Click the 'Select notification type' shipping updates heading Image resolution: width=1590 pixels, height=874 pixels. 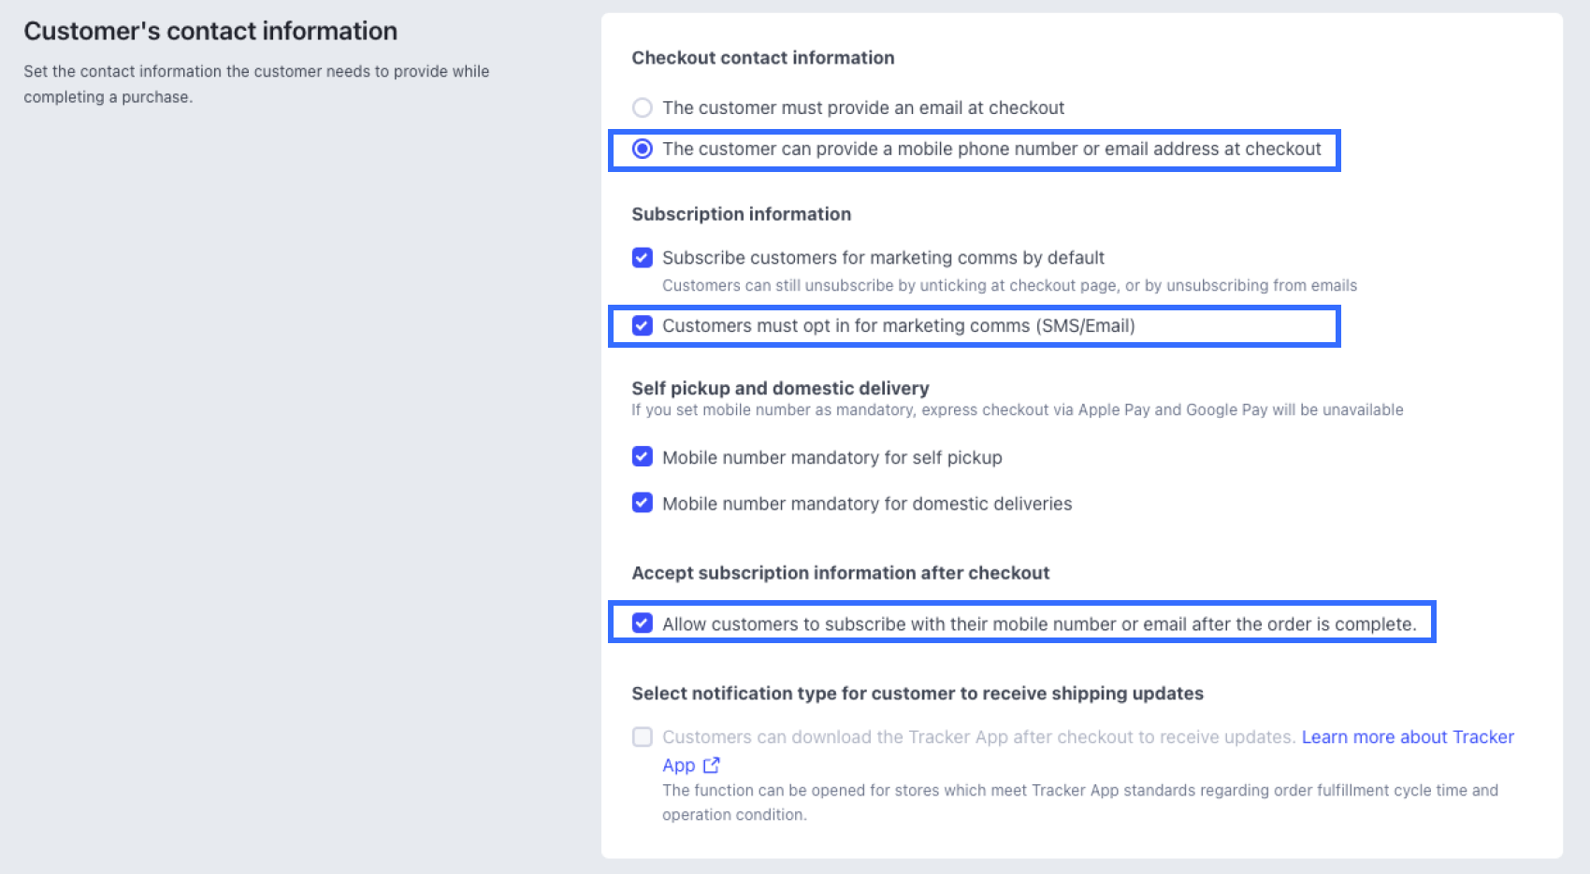pyautogui.click(x=918, y=694)
